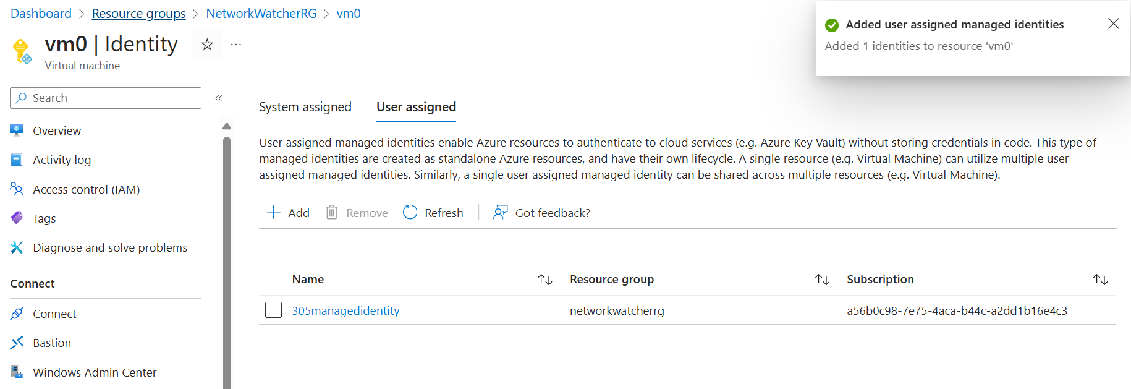Click the 'vm0 | Identity' page title
This screenshot has width=1131, height=389.
pyautogui.click(x=111, y=44)
